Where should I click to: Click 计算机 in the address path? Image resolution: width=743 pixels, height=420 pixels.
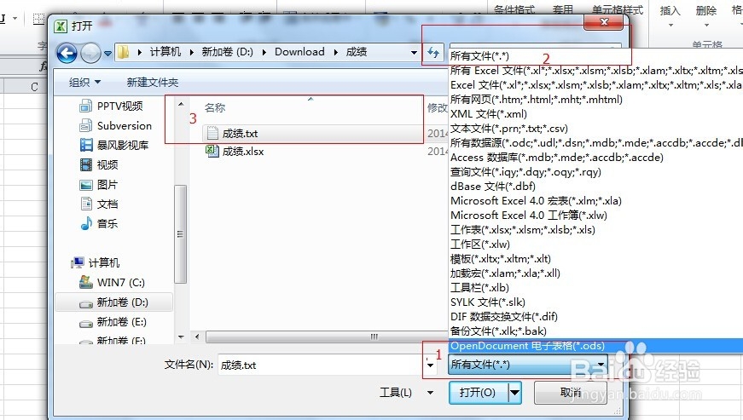pyautogui.click(x=165, y=52)
